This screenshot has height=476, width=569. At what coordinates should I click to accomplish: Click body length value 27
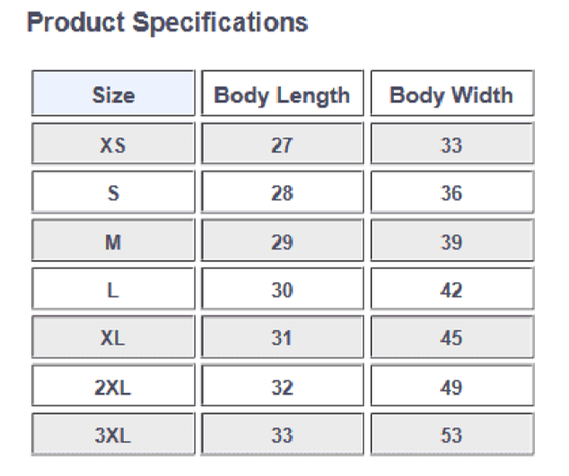tap(282, 145)
